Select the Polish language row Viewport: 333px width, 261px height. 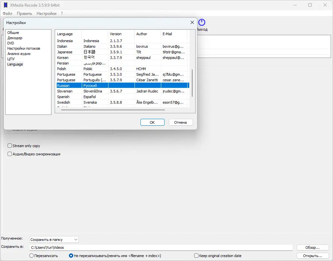pyautogui.click(x=122, y=69)
